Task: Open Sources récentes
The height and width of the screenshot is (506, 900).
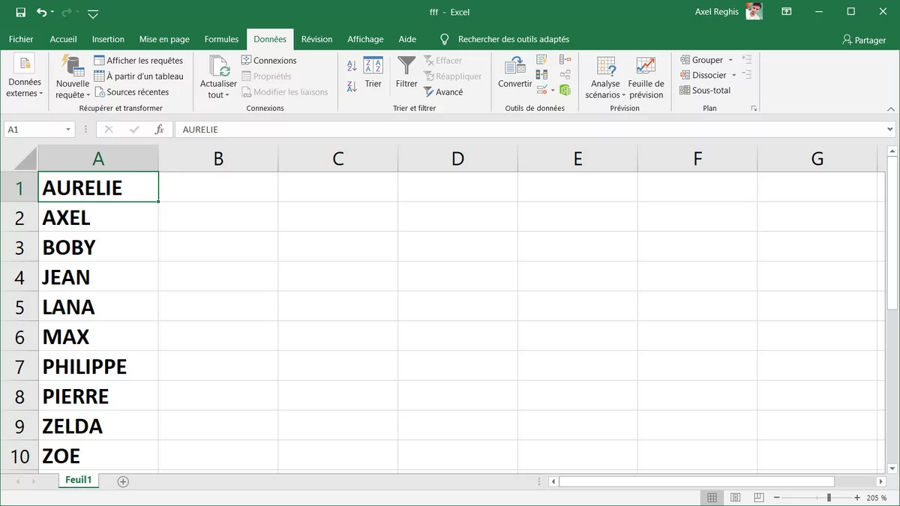Action: tap(131, 91)
